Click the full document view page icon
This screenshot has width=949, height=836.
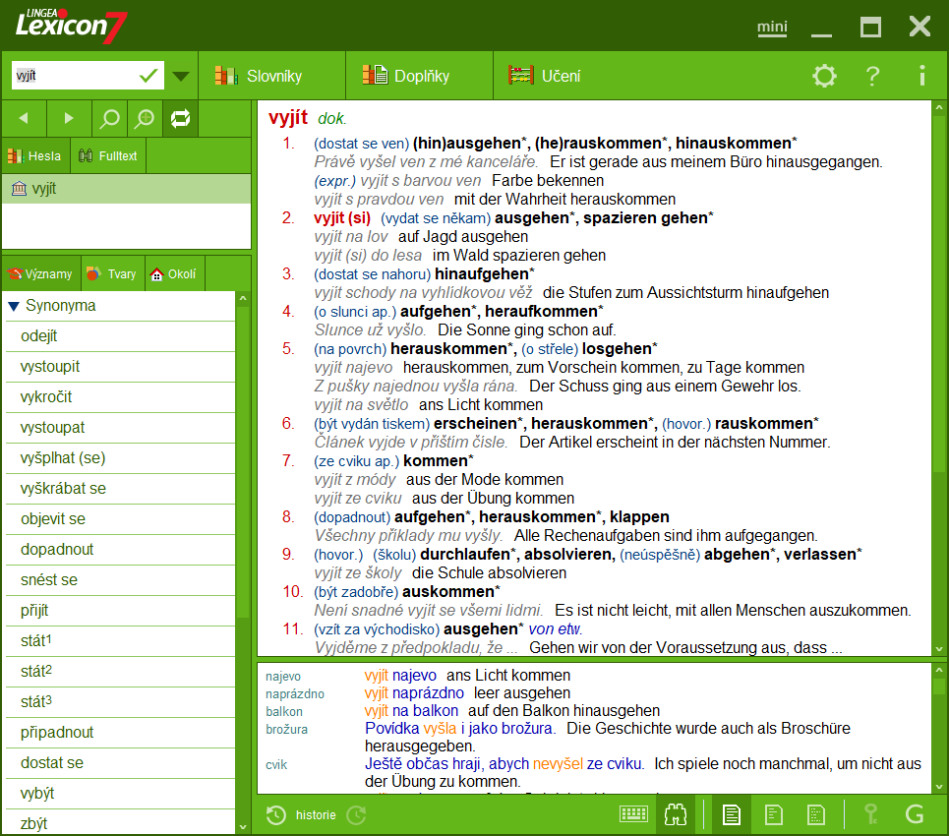(731, 814)
